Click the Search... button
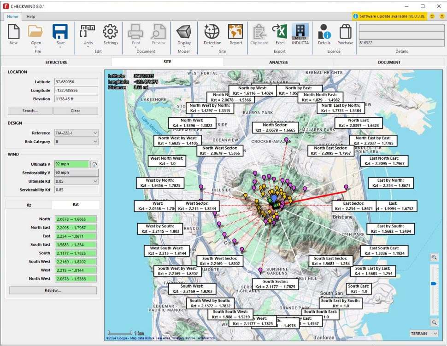447x346 pixels. (x=30, y=110)
